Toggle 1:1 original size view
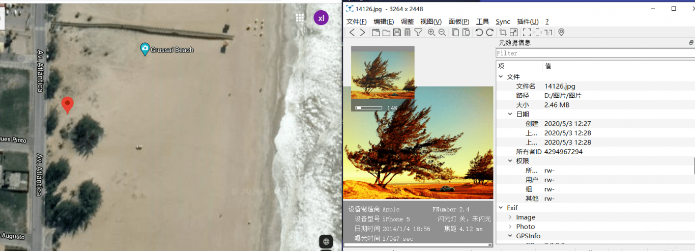The width and height of the screenshot is (695, 251). click(548, 33)
